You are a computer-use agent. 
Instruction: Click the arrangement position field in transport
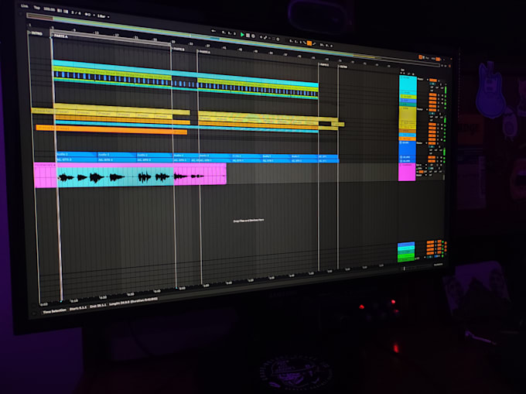click(x=229, y=33)
